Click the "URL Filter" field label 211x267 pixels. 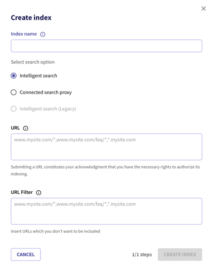(22, 192)
